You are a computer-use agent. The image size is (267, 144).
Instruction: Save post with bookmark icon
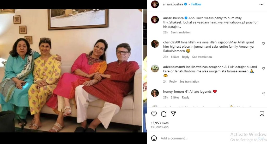coord(262,114)
